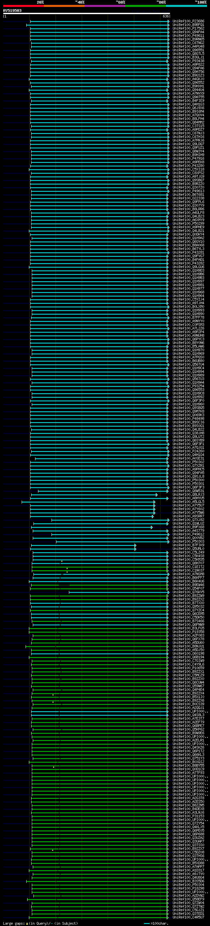Open the UniRef100_P17562 hit label
This screenshot has width=210, height=926.
pyautogui.click(x=188, y=28)
